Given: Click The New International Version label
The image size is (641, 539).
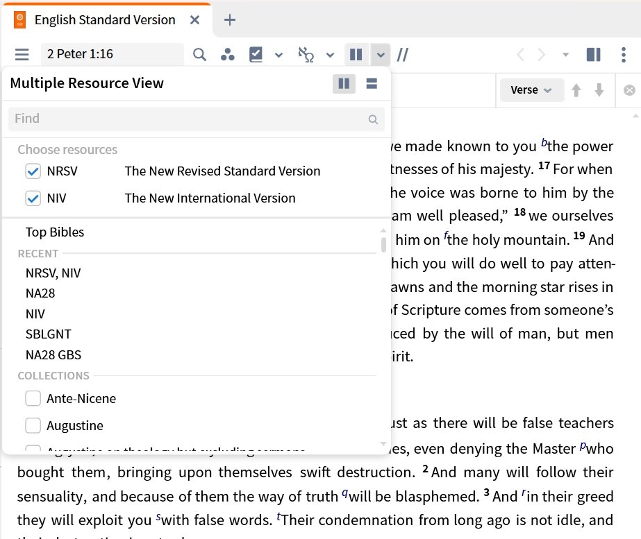Looking at the screenshot, I should tap(210, 198).
